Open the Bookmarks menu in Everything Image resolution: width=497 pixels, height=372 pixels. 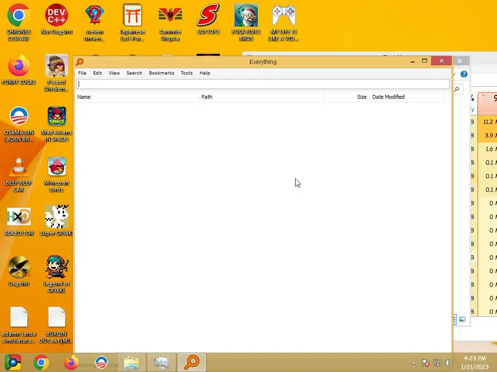(x=161, y=73)
